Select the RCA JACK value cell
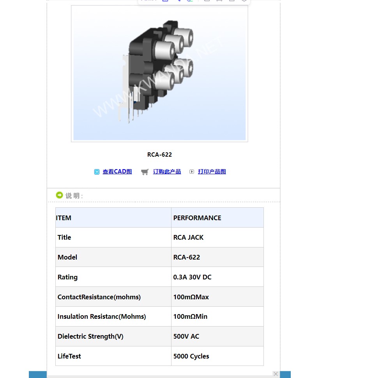This screenshot has width=373, height=378. click(x=217, y=237)
